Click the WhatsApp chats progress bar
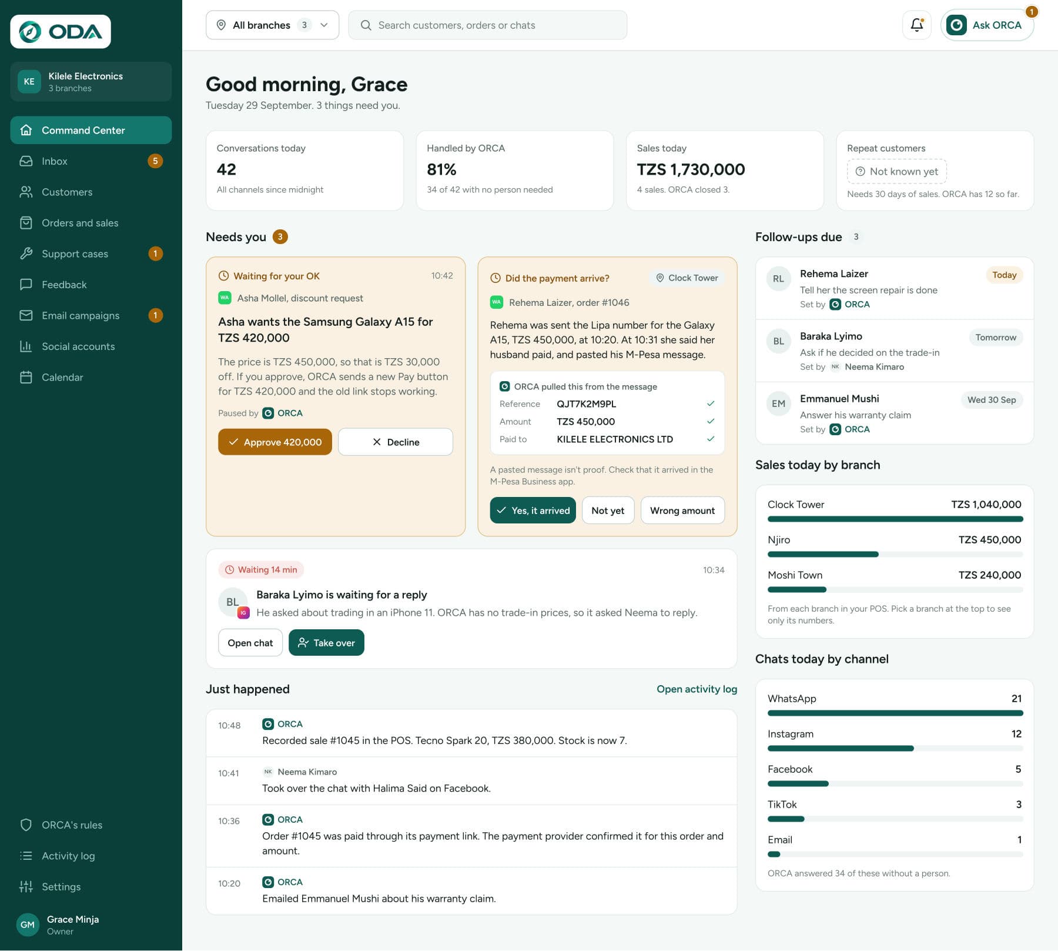The height and width of the screenshot is (951, 1058). tap(895, 713)
